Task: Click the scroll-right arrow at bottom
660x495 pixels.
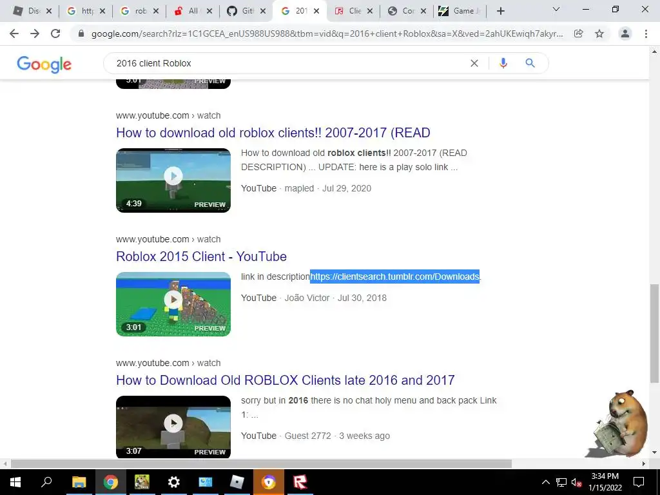Action: coord(644,463)
